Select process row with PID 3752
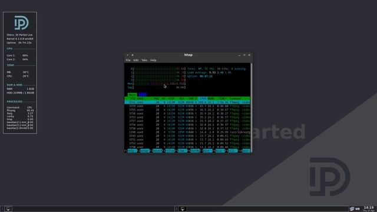The height and width of the screenshot is (212, 377). click(x=187, y=143)
